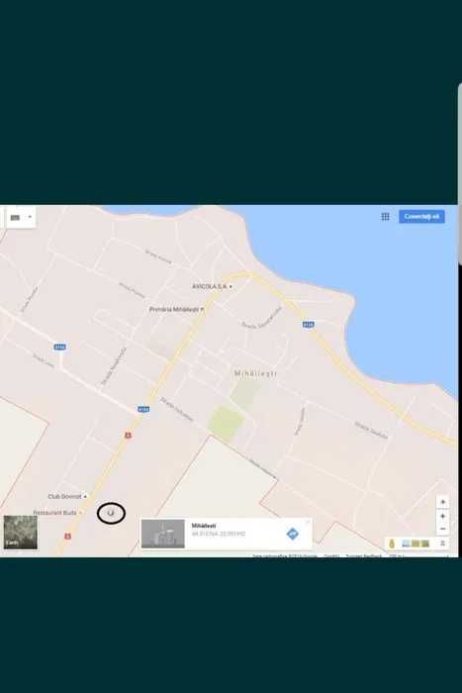Click bus stop icon near Strada label
The image size is (462, 693).
[128, 436]
